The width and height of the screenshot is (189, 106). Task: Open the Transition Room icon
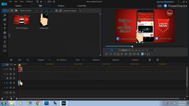click(x=5, y=33)
